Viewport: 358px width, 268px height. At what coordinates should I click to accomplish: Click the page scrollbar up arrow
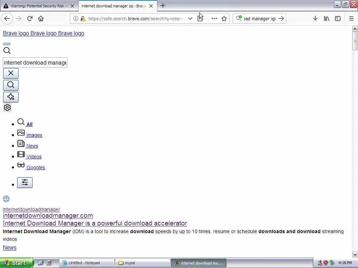(355, 29)
